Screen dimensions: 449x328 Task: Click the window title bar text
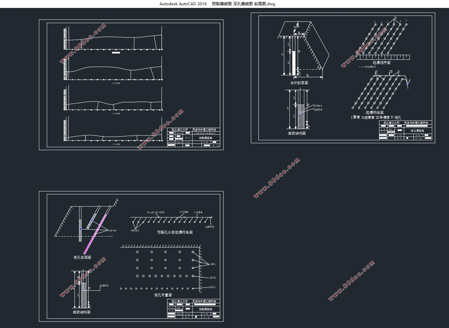[x=217, y=4]
